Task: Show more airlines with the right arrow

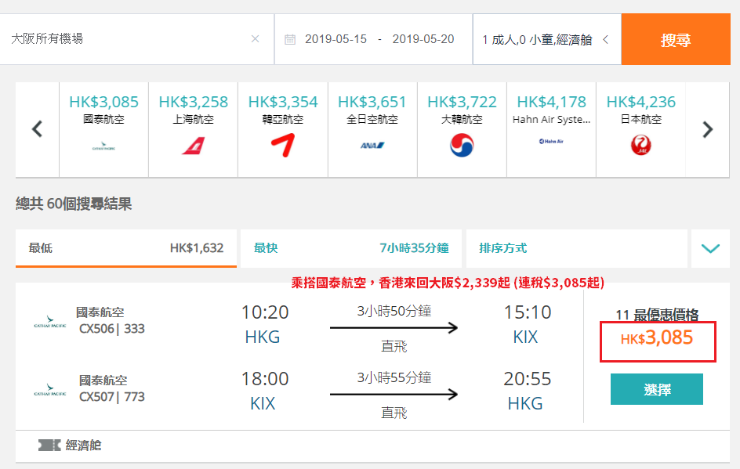Action: point(707,129)
